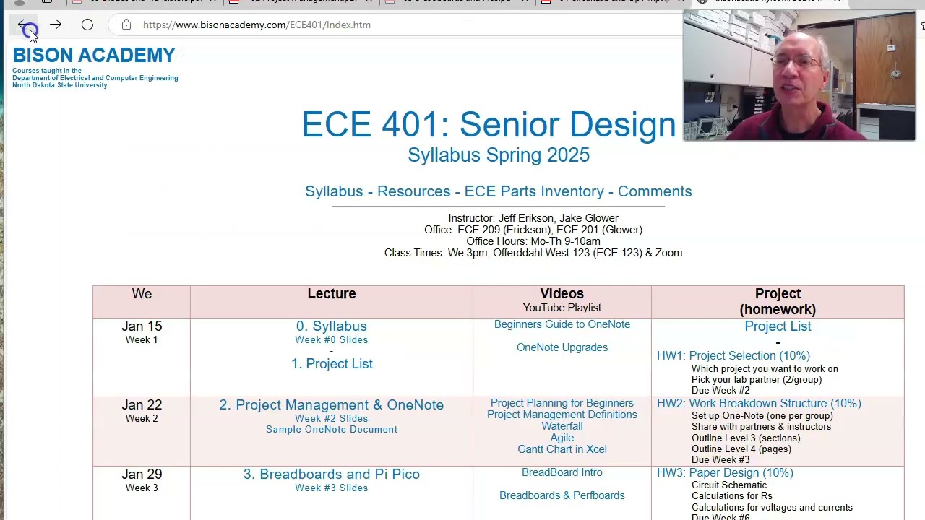Image resolution: width=925 pixels, height=520 pixels.
Task: Open Project List link in homework column
Action: 778,326
